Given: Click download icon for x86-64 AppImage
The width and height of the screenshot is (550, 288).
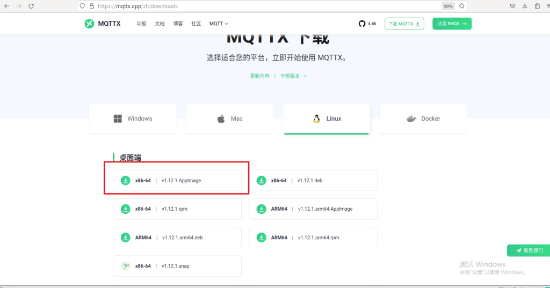Looking at the screenshot, I should coord(125,180).
